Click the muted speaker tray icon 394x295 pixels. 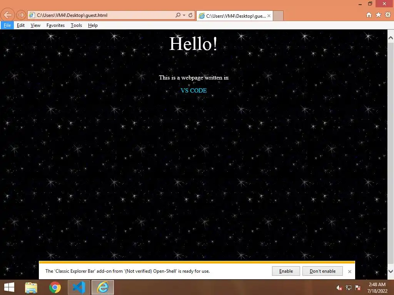click(x=339, y=288)
